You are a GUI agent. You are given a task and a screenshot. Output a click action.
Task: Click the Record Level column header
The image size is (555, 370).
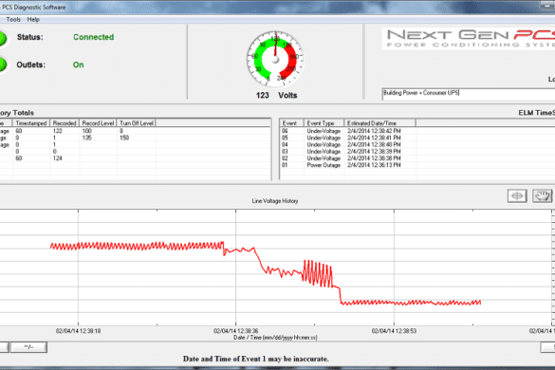98,123
